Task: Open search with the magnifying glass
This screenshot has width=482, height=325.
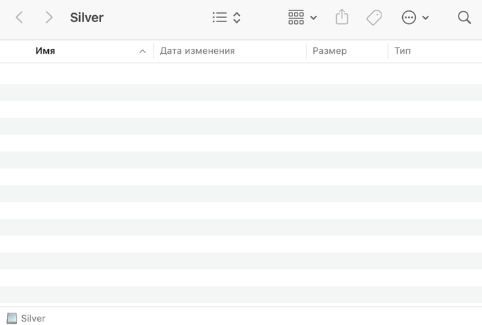Action: pyautogui.click(x=464, y=18)
